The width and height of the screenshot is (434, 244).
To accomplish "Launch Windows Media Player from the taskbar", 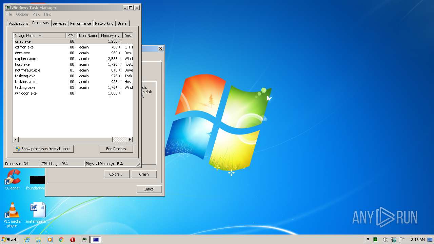I will (50, 240).
